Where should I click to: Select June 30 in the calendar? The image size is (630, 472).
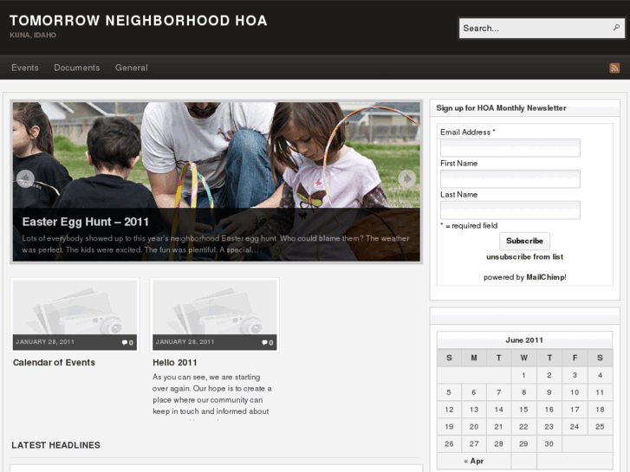549,444
